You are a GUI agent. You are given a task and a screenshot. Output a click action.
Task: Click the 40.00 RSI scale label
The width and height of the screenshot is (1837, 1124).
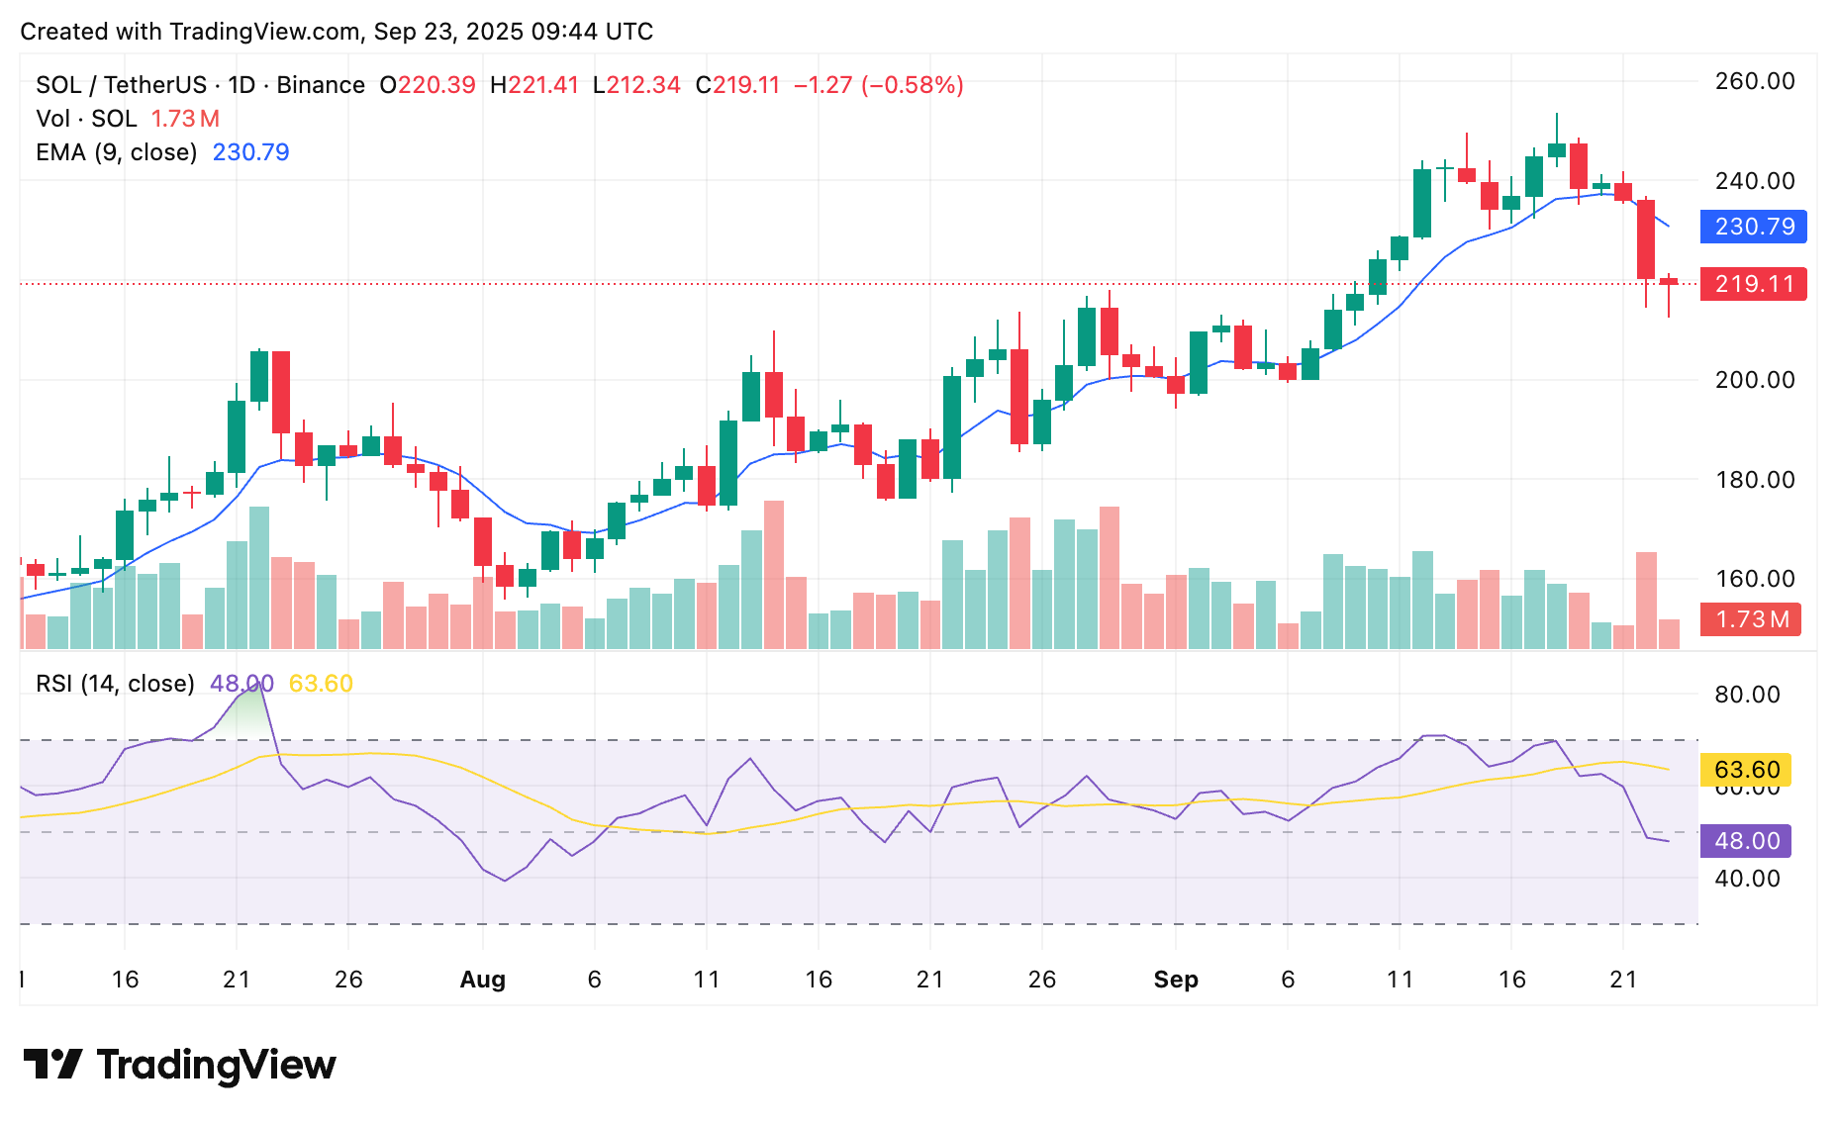coord(1747,879)
